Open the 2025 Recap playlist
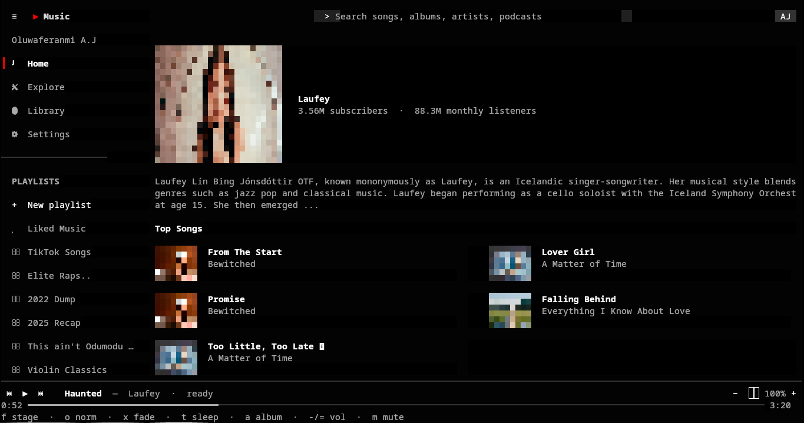Screen dimensions: 804x423 [54, 323]
